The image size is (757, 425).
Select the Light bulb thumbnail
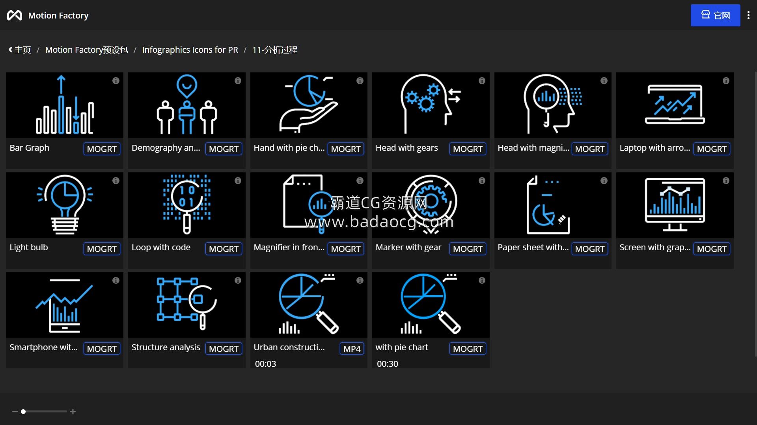tap(65, 205)
